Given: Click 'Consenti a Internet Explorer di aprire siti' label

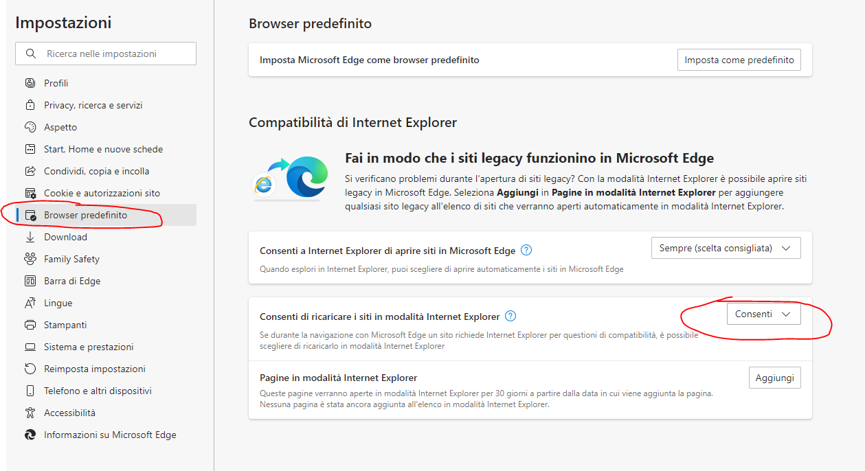Looking at the screenshot, I should (387, 251).
